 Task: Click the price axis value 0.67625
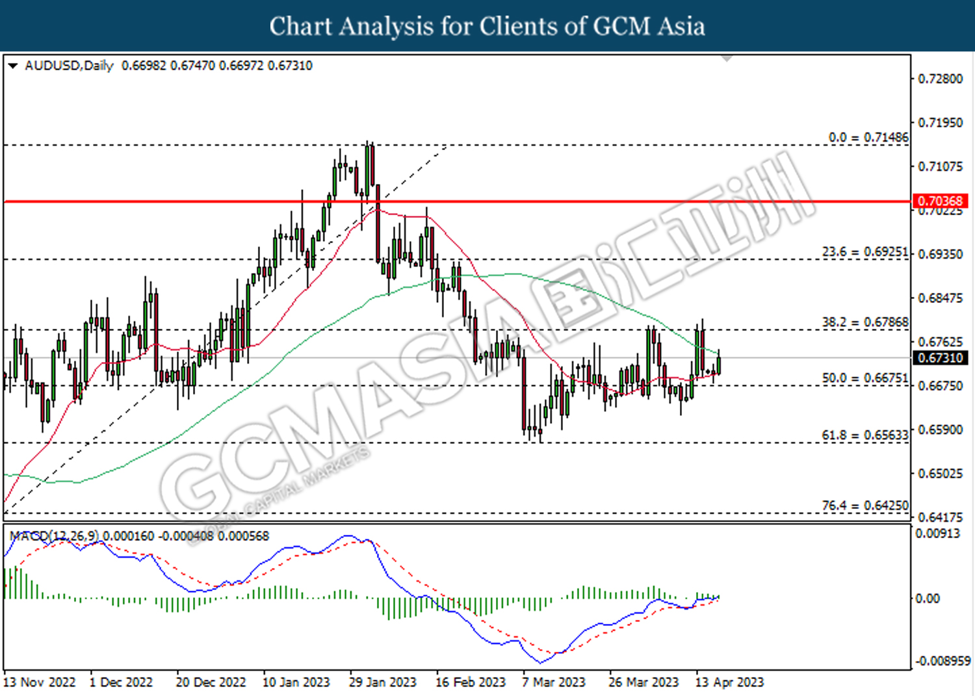click(940, 342)
